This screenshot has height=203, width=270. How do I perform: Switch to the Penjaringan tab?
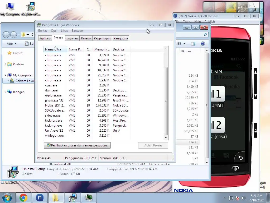click(x=102, y=38)
